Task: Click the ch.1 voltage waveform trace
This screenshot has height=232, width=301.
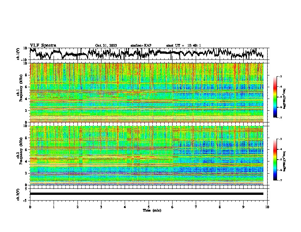Action: coord(146,53)
